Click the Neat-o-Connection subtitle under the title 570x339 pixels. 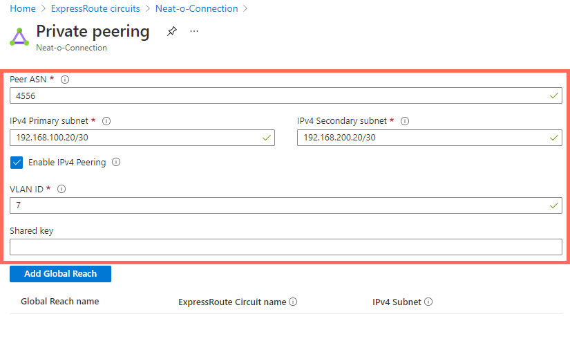71,48
